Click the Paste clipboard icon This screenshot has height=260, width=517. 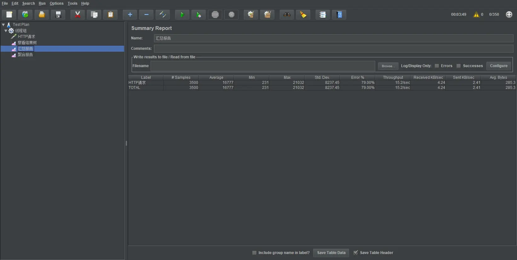pyautogui.click(x=111, y=14)
